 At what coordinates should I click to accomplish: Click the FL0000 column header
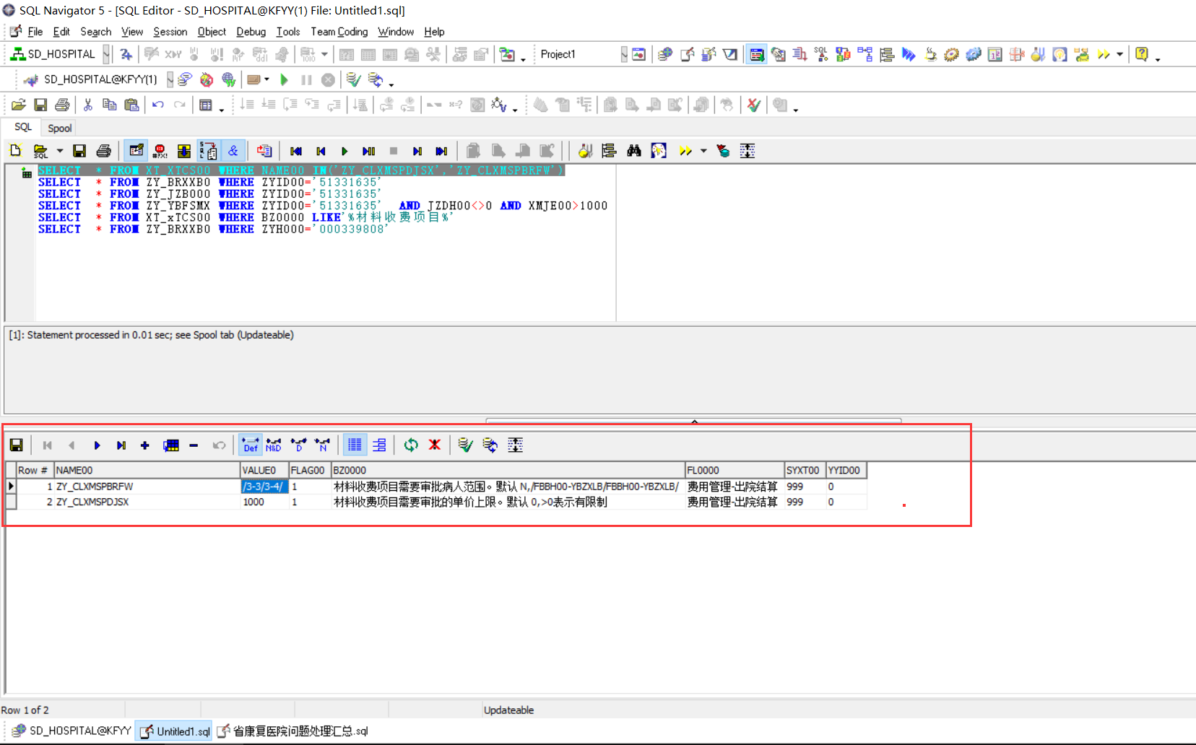click(x=734, y=470)
